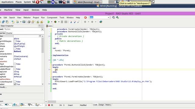Click the Object Inspector pin icon
This screenshot has width=195, height=109.
point(39,26)
